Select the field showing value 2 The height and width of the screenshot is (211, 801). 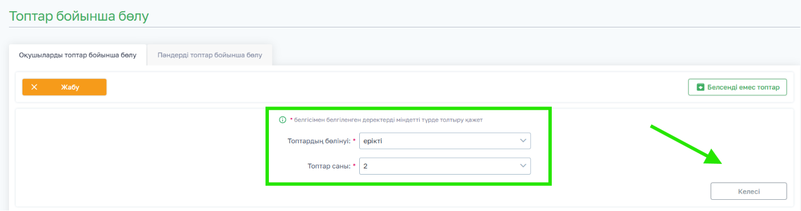[x=445, y=166]
